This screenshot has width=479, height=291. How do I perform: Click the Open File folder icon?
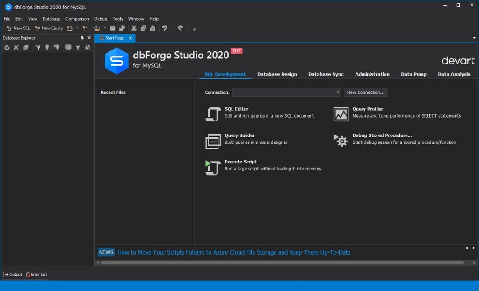(97, 28)
